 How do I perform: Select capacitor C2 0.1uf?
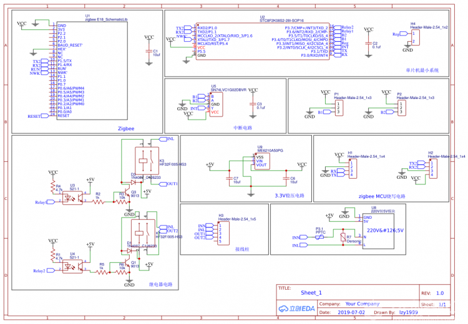point(368,44)
